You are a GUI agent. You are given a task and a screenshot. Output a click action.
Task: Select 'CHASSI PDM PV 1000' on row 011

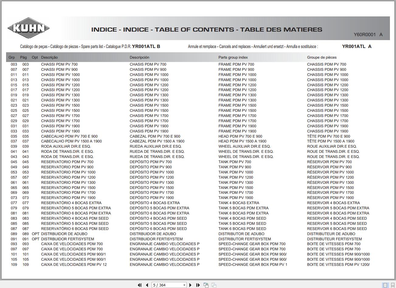pos(60,75)
